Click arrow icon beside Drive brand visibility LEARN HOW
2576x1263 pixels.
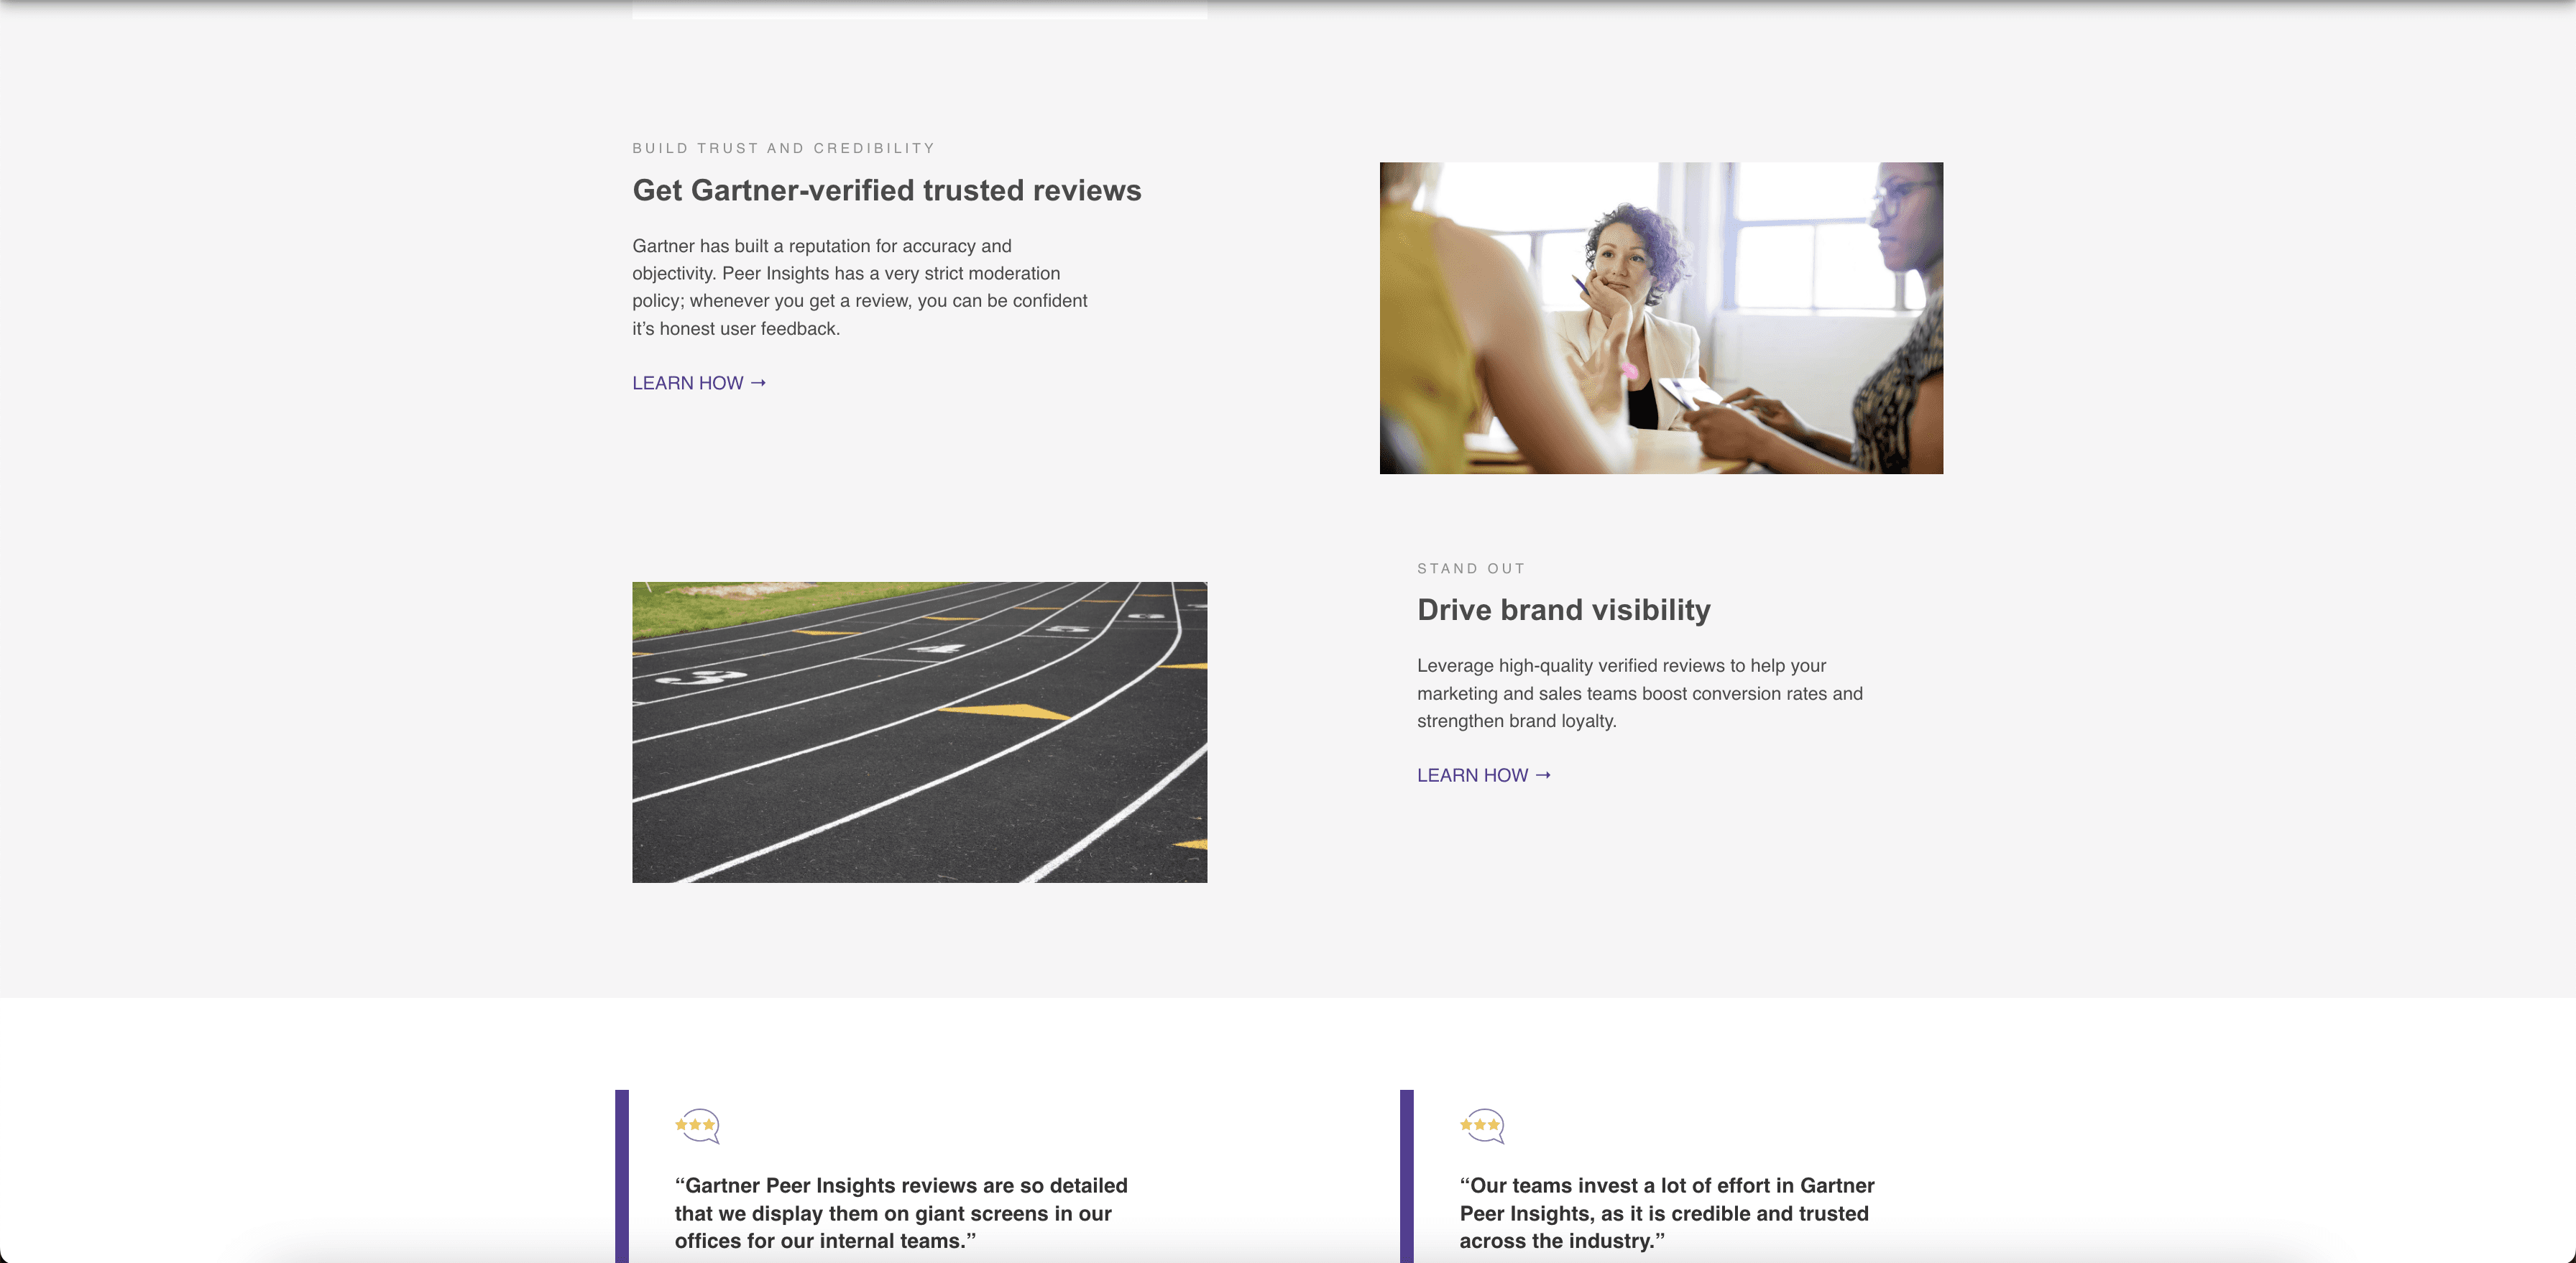click(x=1543, y=775)
